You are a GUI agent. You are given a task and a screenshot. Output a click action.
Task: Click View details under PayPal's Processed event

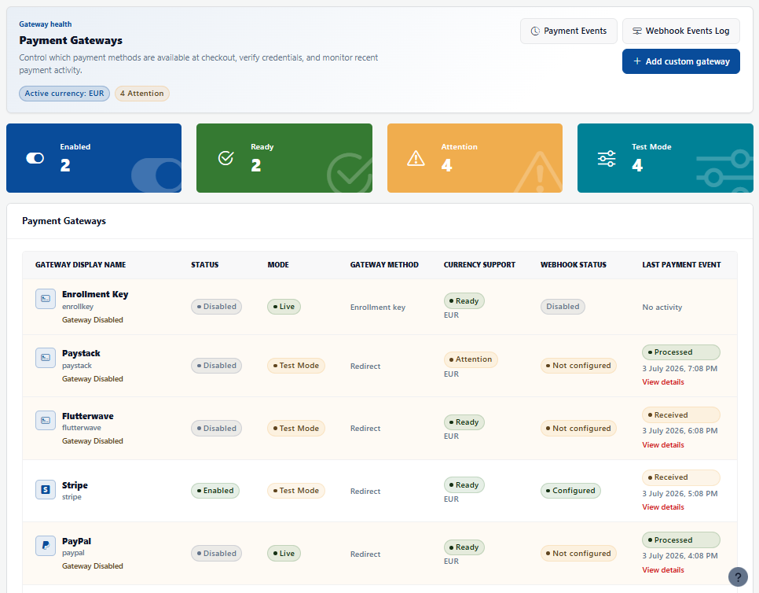coord(663,569)
